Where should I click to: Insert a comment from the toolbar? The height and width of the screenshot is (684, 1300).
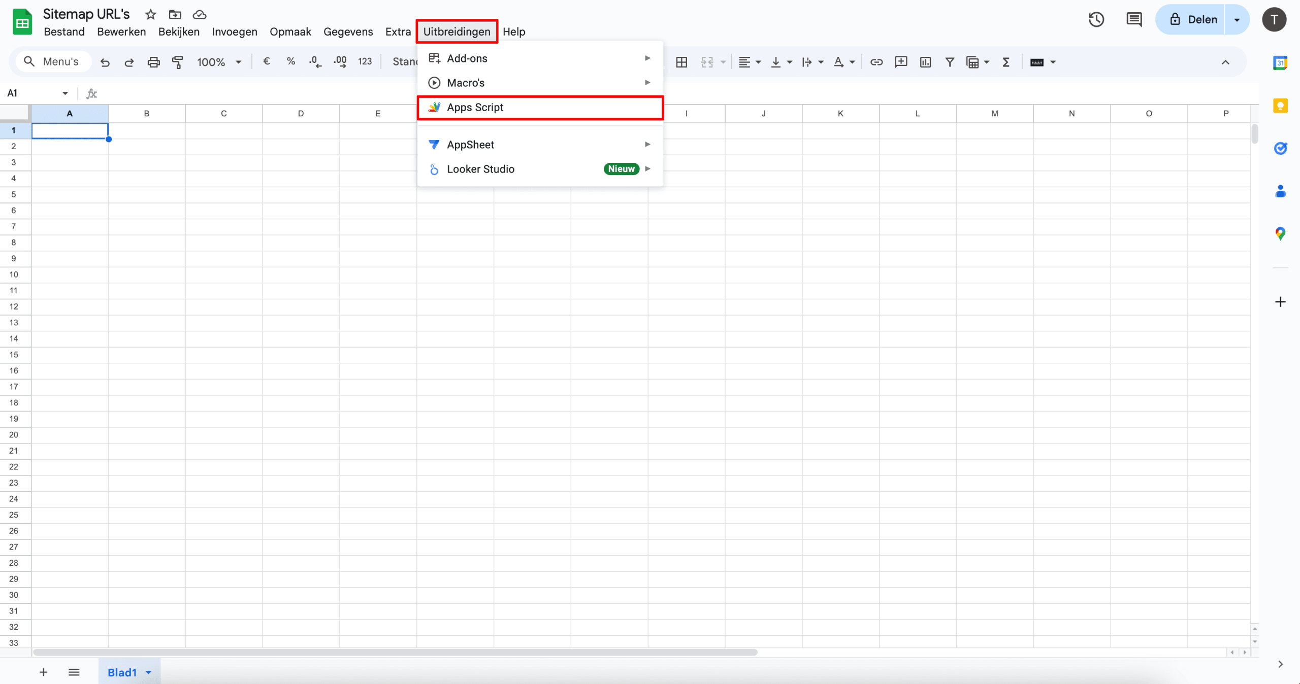pos(901,62)
